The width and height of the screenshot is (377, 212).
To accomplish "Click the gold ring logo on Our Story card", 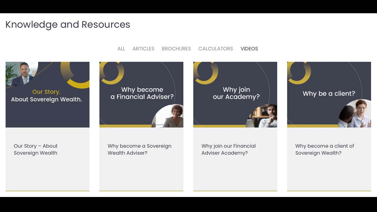I will tap(76, 74).
